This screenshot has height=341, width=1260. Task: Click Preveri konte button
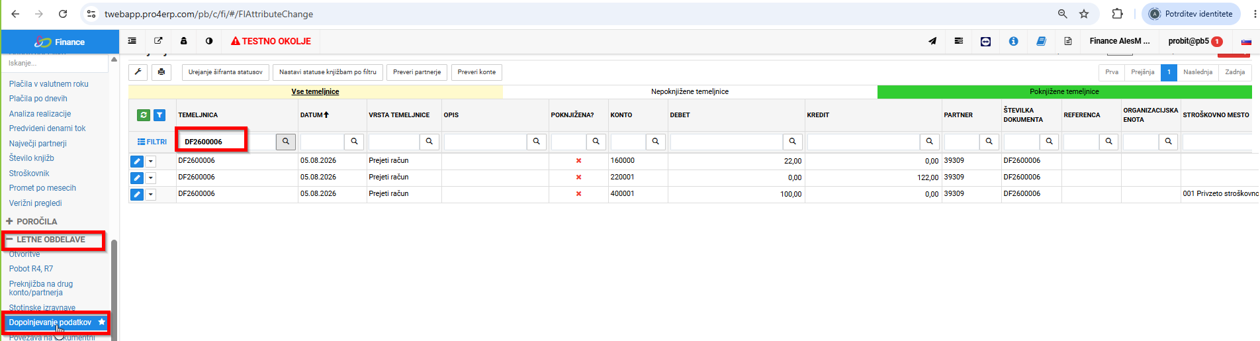tap(476, 72)
